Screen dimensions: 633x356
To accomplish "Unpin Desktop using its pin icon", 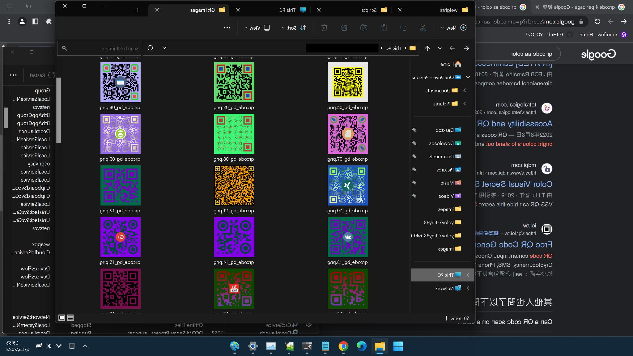I will (x=414, y=130).
